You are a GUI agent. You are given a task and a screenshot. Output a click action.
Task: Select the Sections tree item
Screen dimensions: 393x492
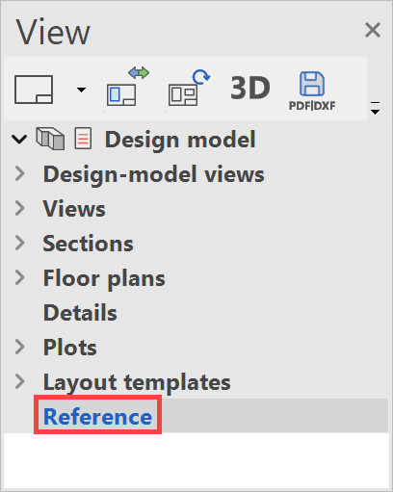pos(88,244)
